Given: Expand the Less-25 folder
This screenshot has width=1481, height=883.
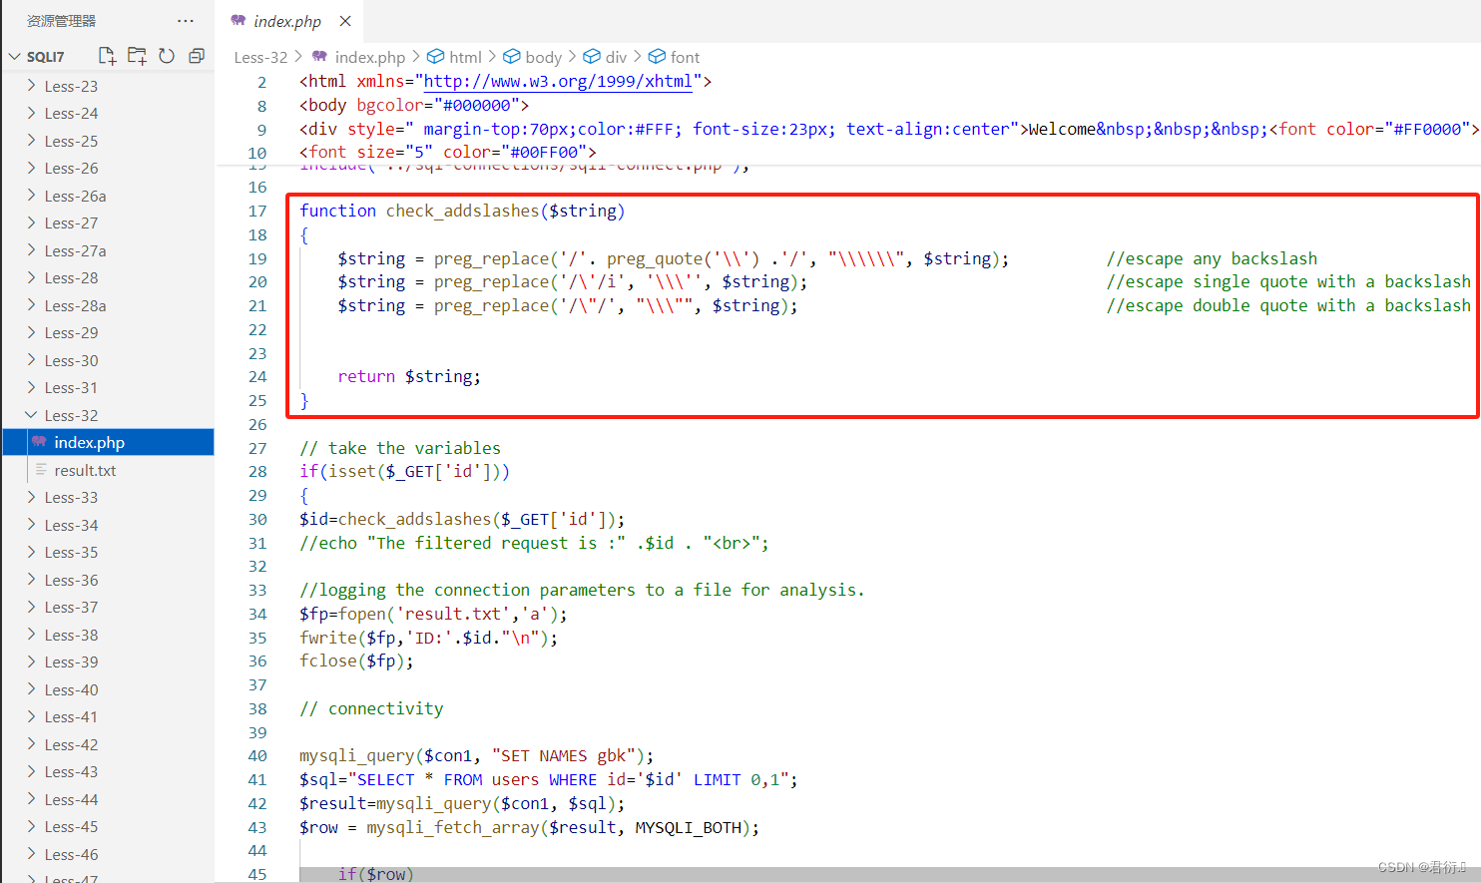Looking at the screenshot, I should pos(107,141).
